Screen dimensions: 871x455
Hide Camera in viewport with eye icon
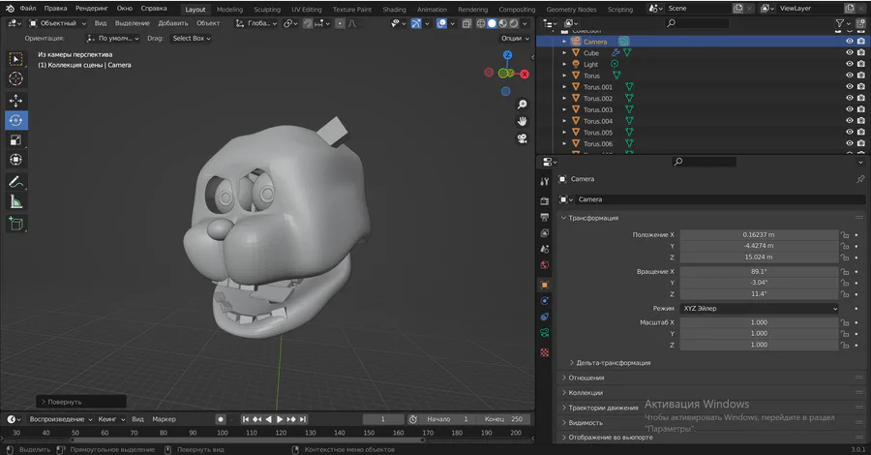point(850,41)
